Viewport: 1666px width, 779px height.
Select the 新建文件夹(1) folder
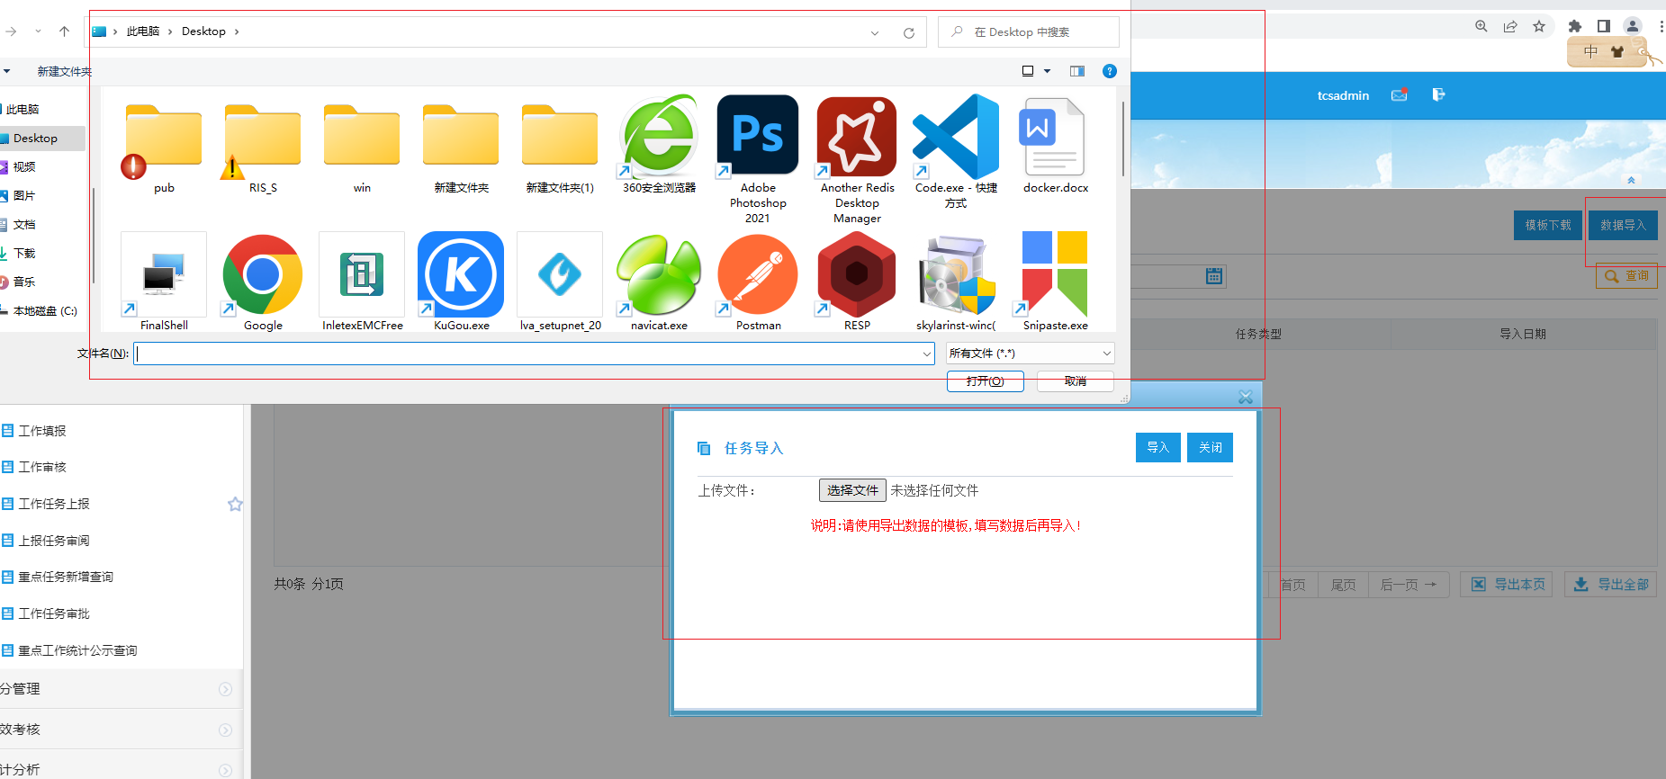tap(559, 148)
